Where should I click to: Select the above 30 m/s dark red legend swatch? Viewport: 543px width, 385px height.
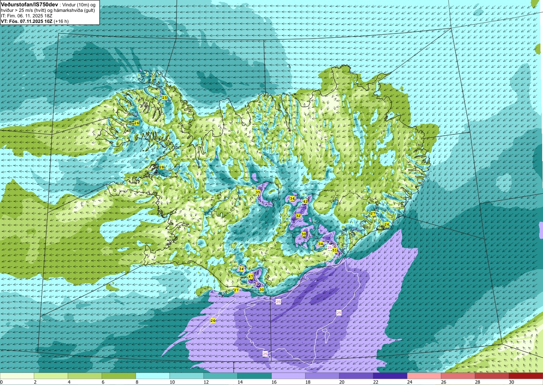click(x=526, y=376)
